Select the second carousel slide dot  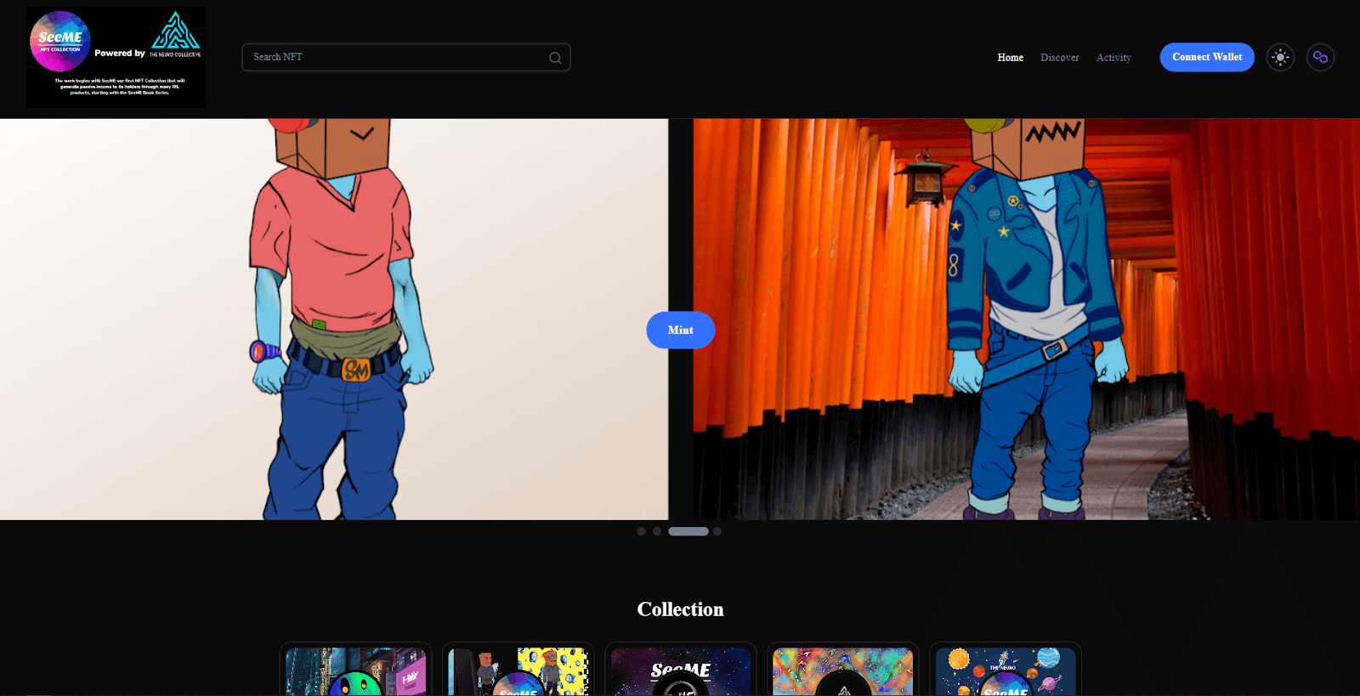pyautogui.click(x=657, y=531)
